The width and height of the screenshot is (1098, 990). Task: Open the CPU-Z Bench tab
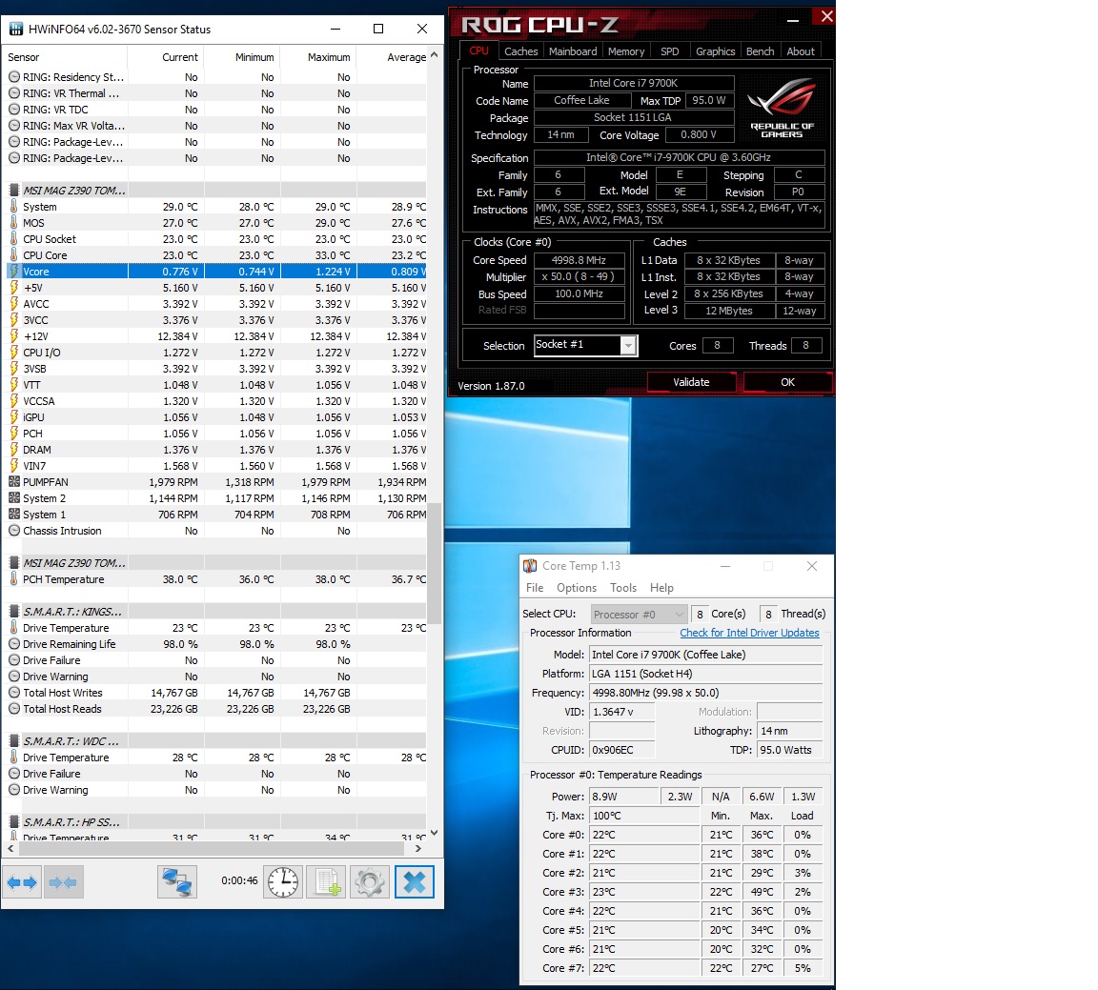(760, 51)
